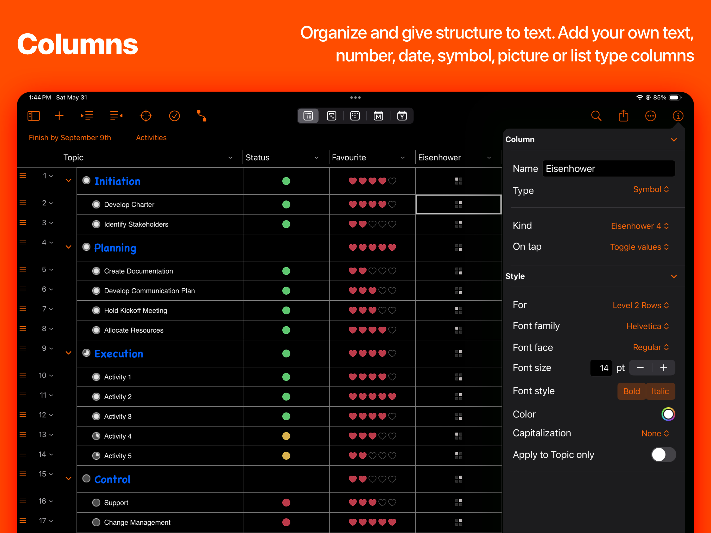711x533 pixels.
Task: Open the Status column header menu
Action: click(316, 157)
